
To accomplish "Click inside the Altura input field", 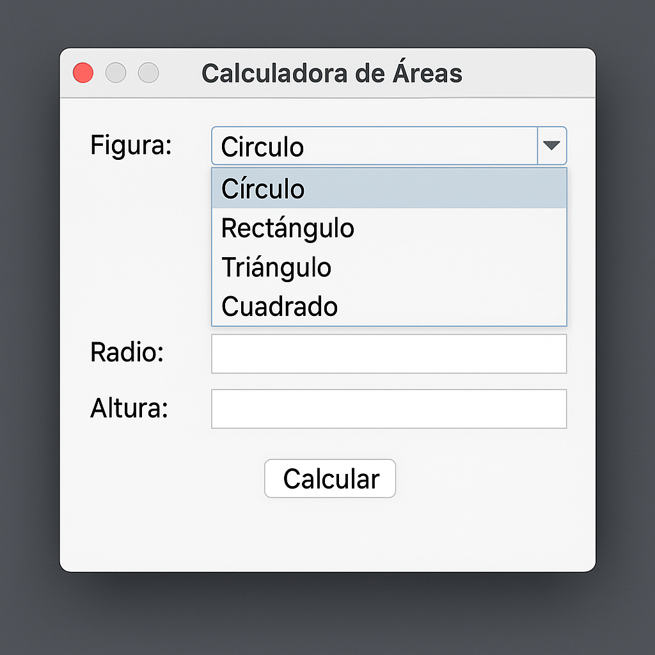I will (x=389, y=408).
